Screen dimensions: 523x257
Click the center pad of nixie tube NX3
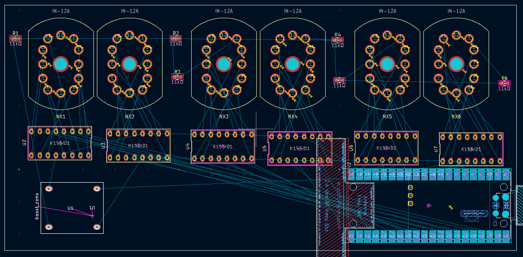224,64
